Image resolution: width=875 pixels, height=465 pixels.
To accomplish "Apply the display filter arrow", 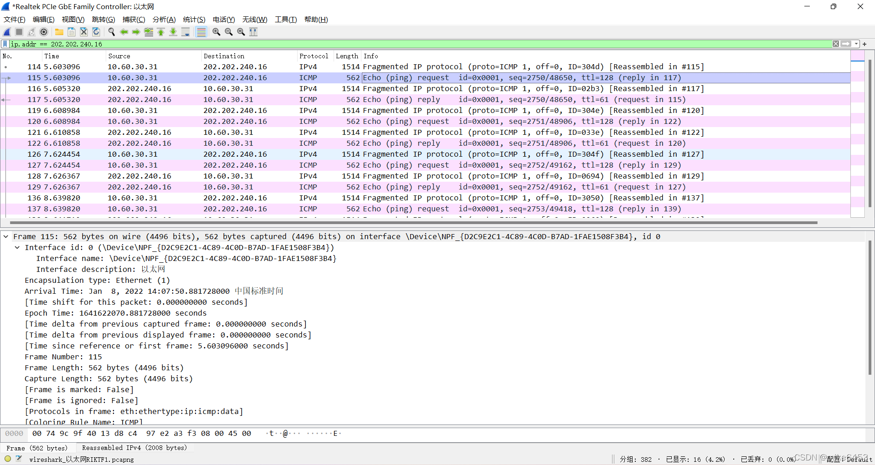I will (x=846, y=44).
